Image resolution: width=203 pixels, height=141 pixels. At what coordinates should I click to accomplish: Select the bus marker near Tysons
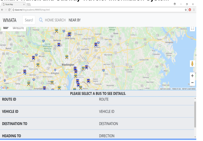(33, 58)
